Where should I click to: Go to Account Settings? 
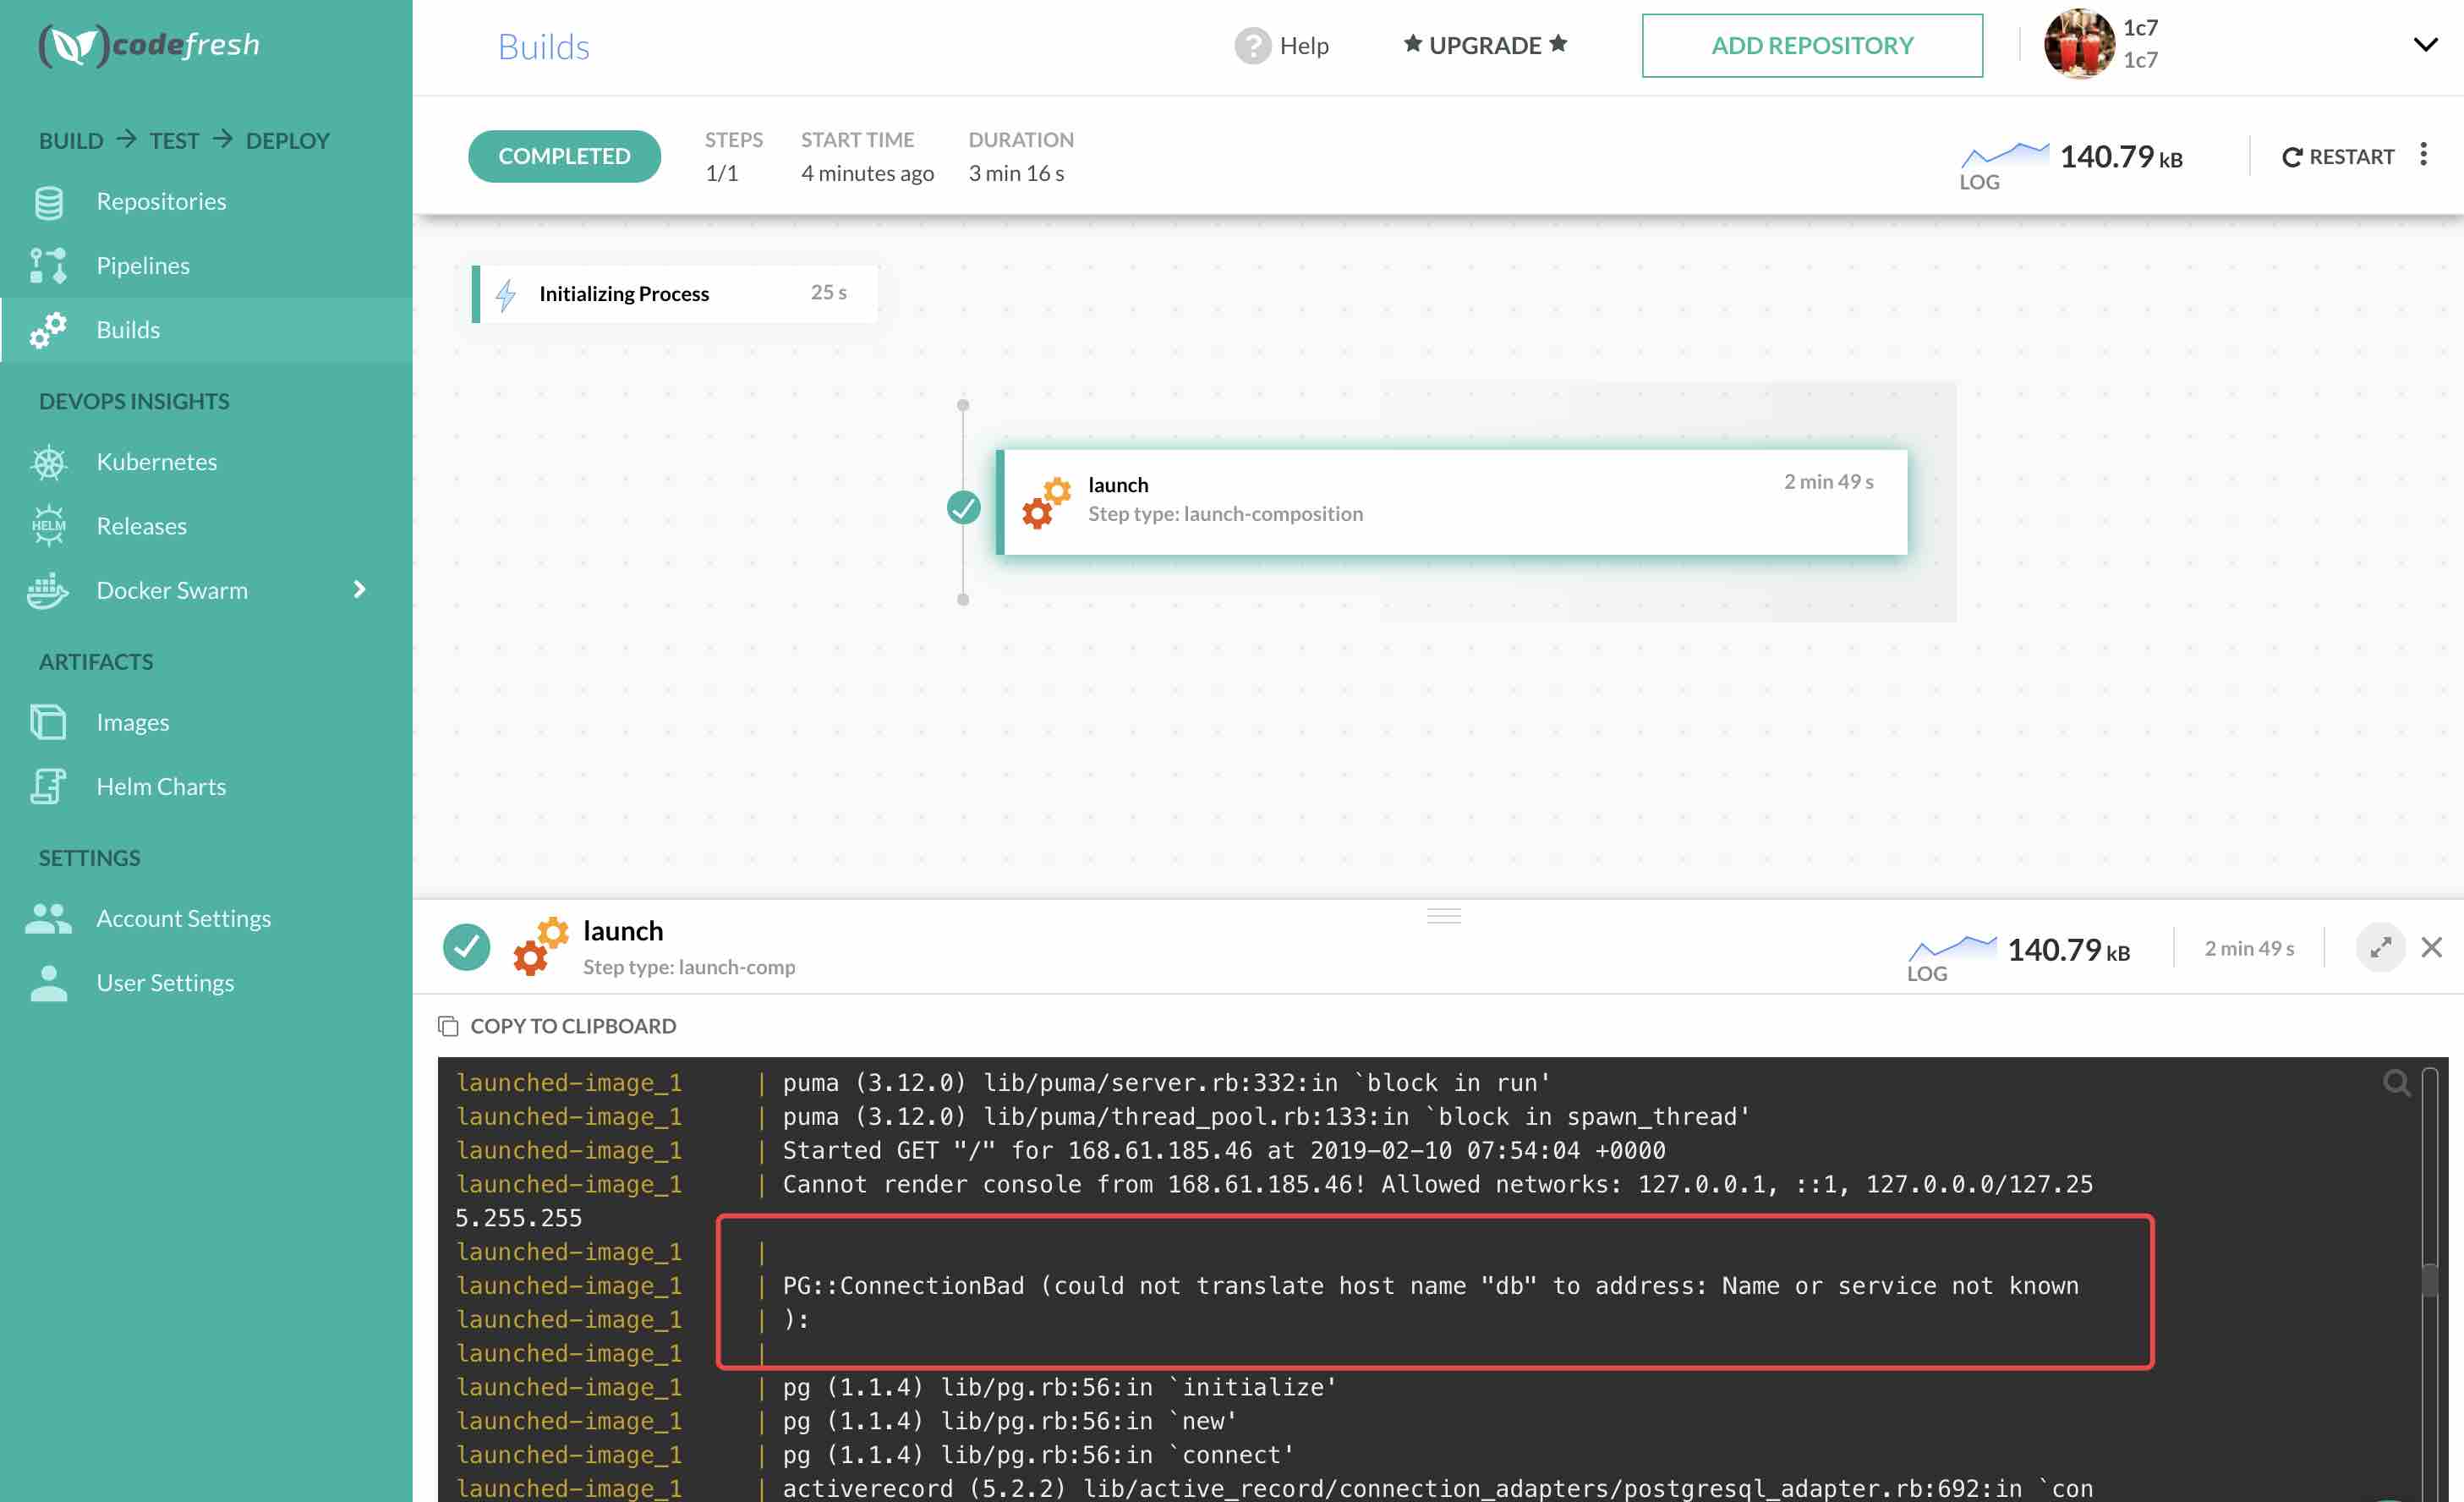pos(183,917)
